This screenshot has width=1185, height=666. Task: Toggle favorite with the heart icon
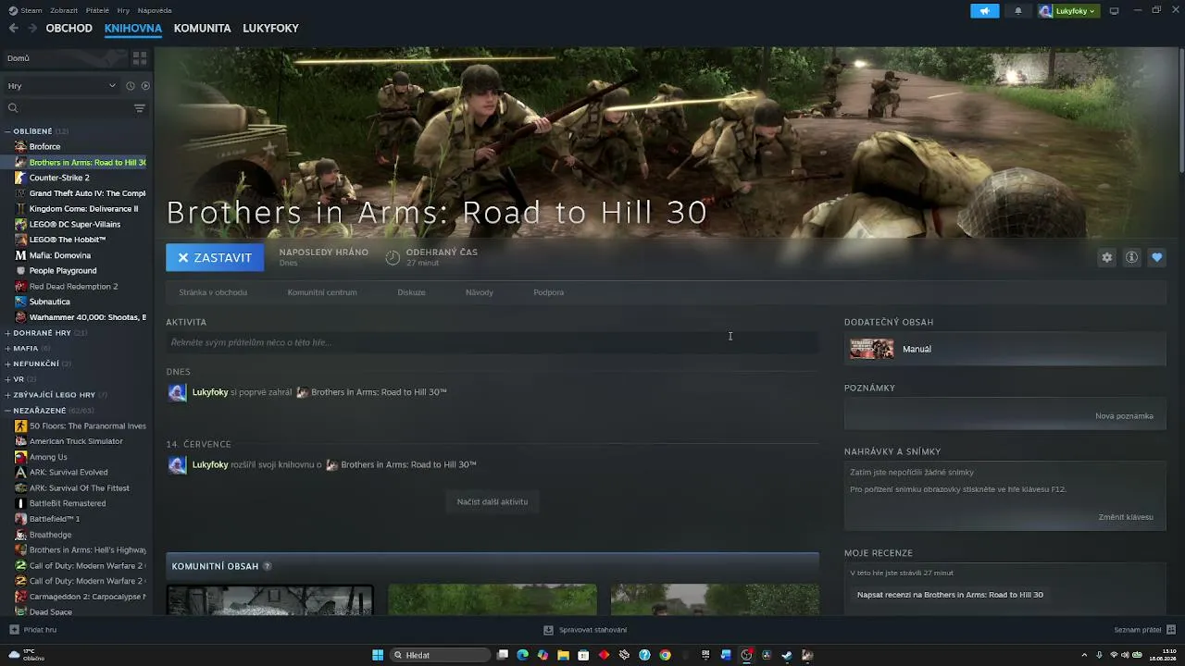click(1156, 258)
